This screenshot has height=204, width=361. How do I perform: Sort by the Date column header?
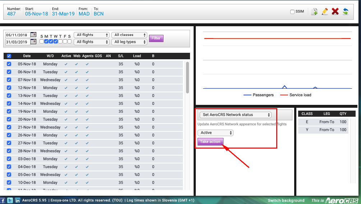pos(27,56)
